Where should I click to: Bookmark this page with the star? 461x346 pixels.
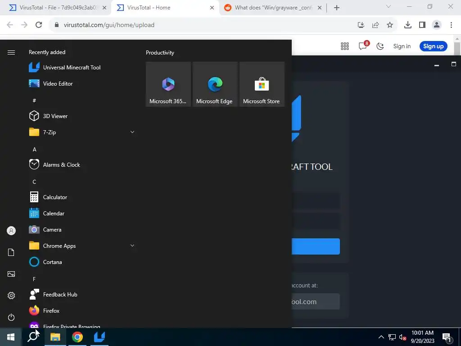click(390, 25)
